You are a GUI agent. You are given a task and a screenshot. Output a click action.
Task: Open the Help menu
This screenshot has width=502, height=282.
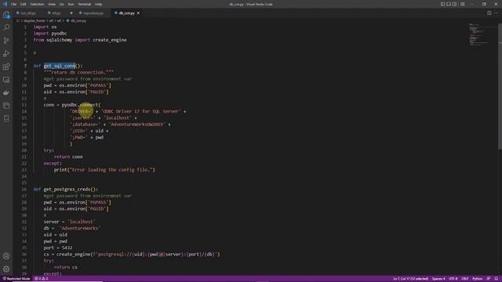pos(98,4)
